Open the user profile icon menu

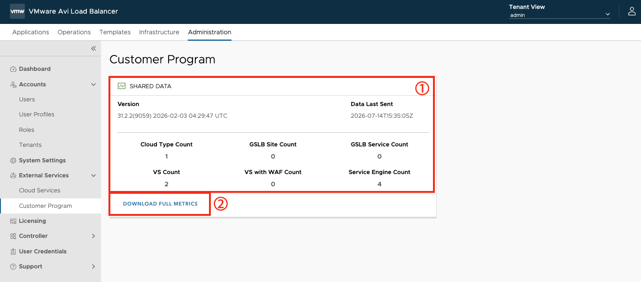(632, 12)
